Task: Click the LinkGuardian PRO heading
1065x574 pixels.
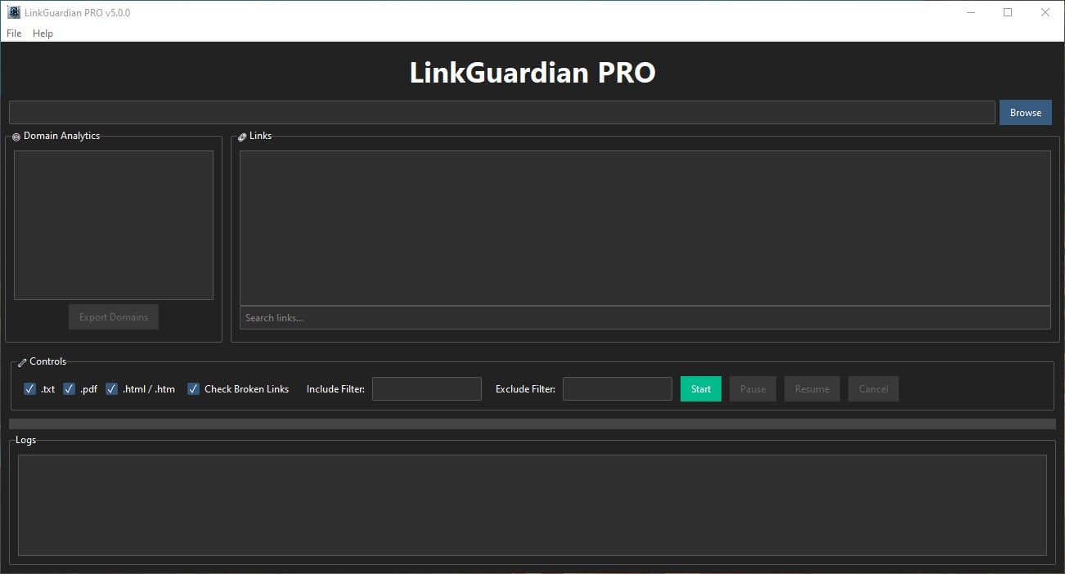Action: [x=532, y=73]
